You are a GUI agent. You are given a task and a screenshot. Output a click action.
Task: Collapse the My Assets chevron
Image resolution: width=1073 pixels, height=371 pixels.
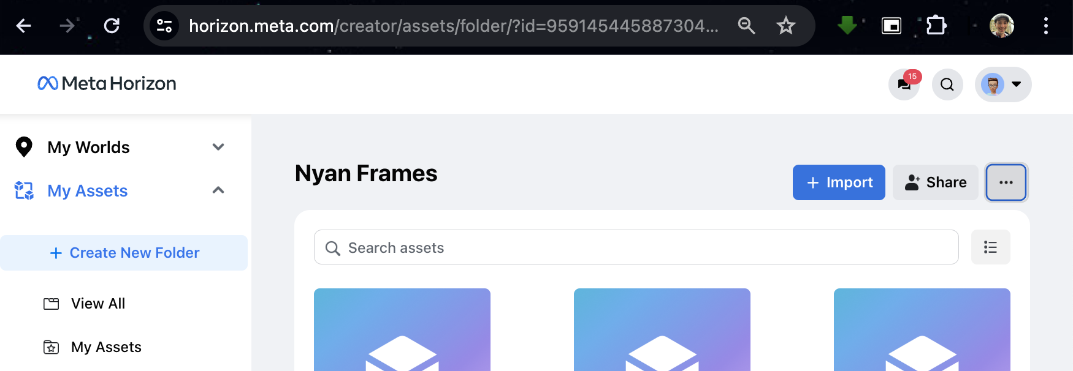tap(218, 190)
